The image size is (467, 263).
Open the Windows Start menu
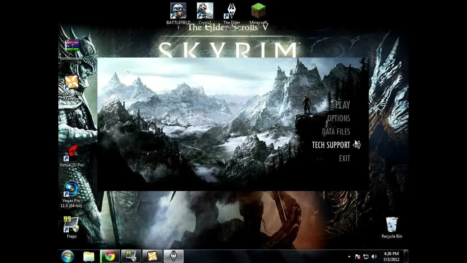68,256
